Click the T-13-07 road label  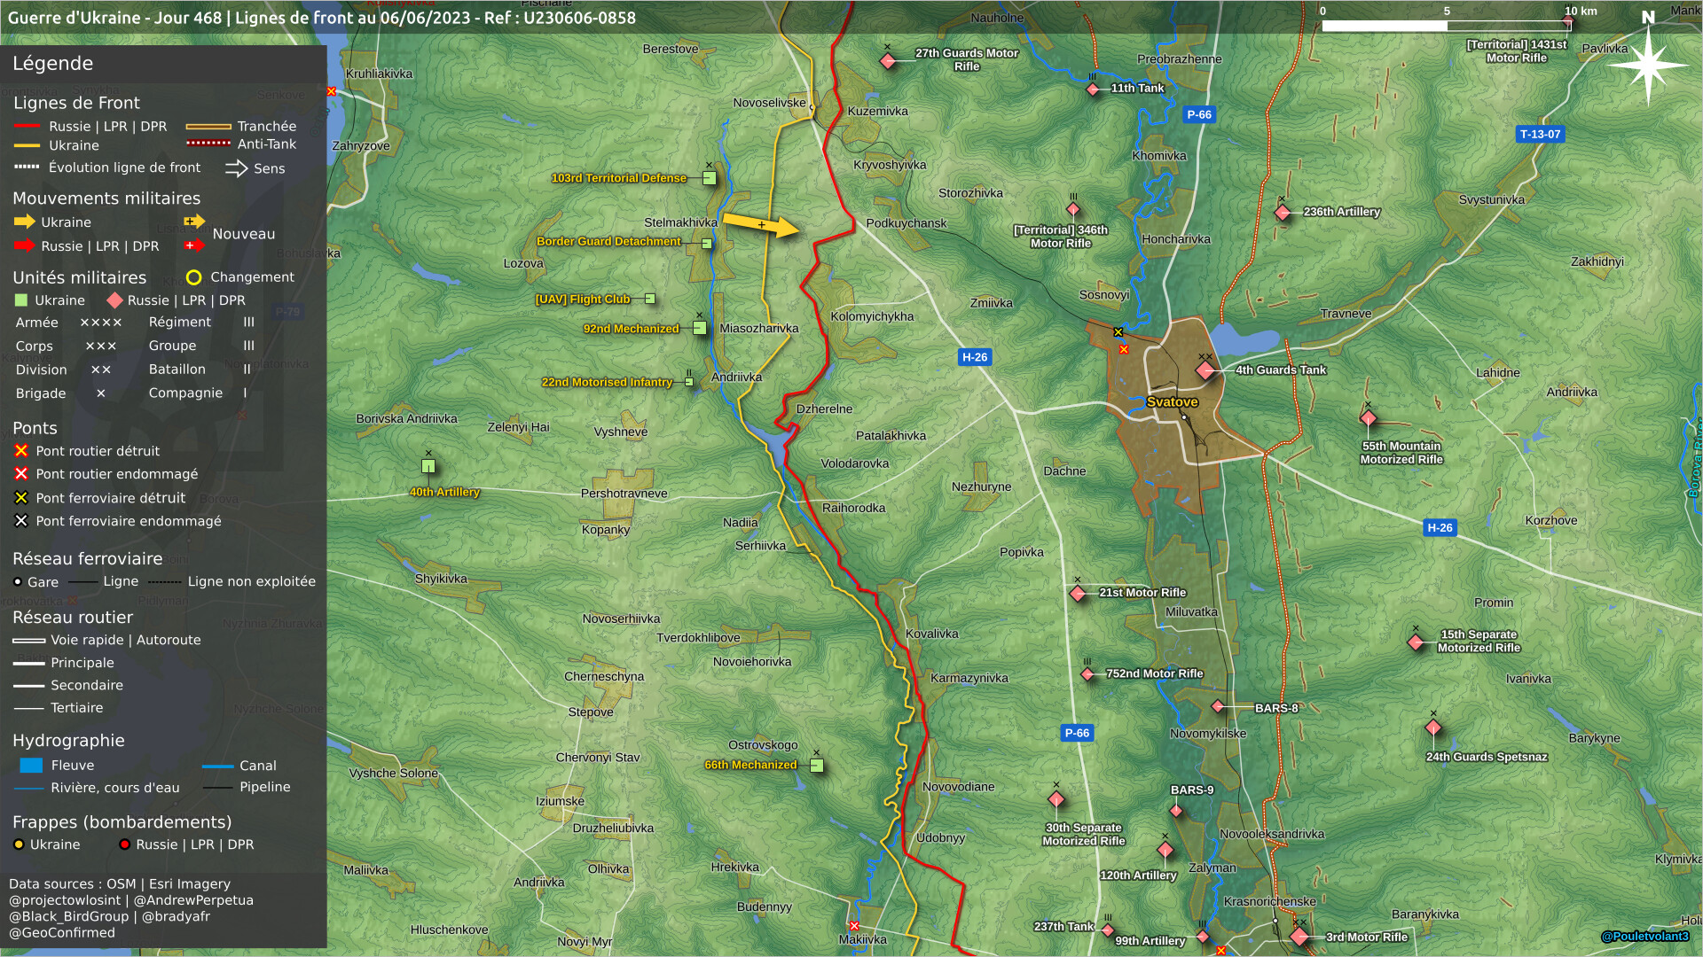coord(1540,135)
